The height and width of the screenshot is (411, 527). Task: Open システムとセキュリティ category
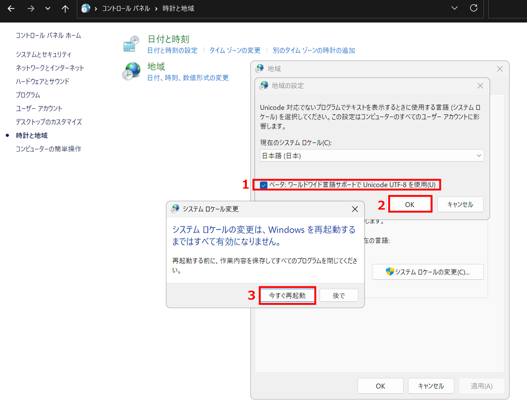coord(43,54)
